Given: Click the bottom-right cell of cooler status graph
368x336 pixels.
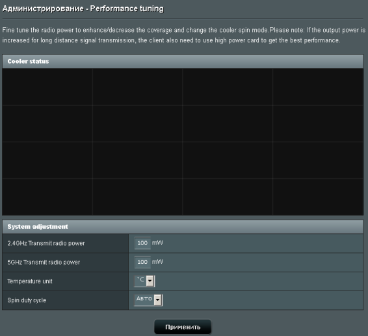Looking at the screenshot, I should (318, 197).
